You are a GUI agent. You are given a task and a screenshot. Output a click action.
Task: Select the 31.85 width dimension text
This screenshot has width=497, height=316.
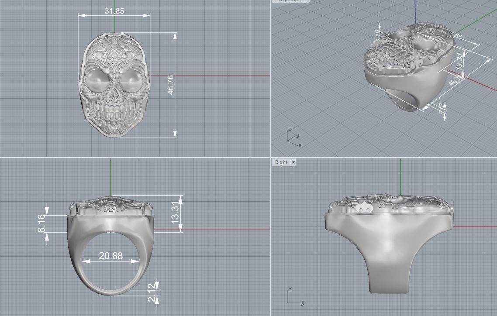click(x=114, y=11)
